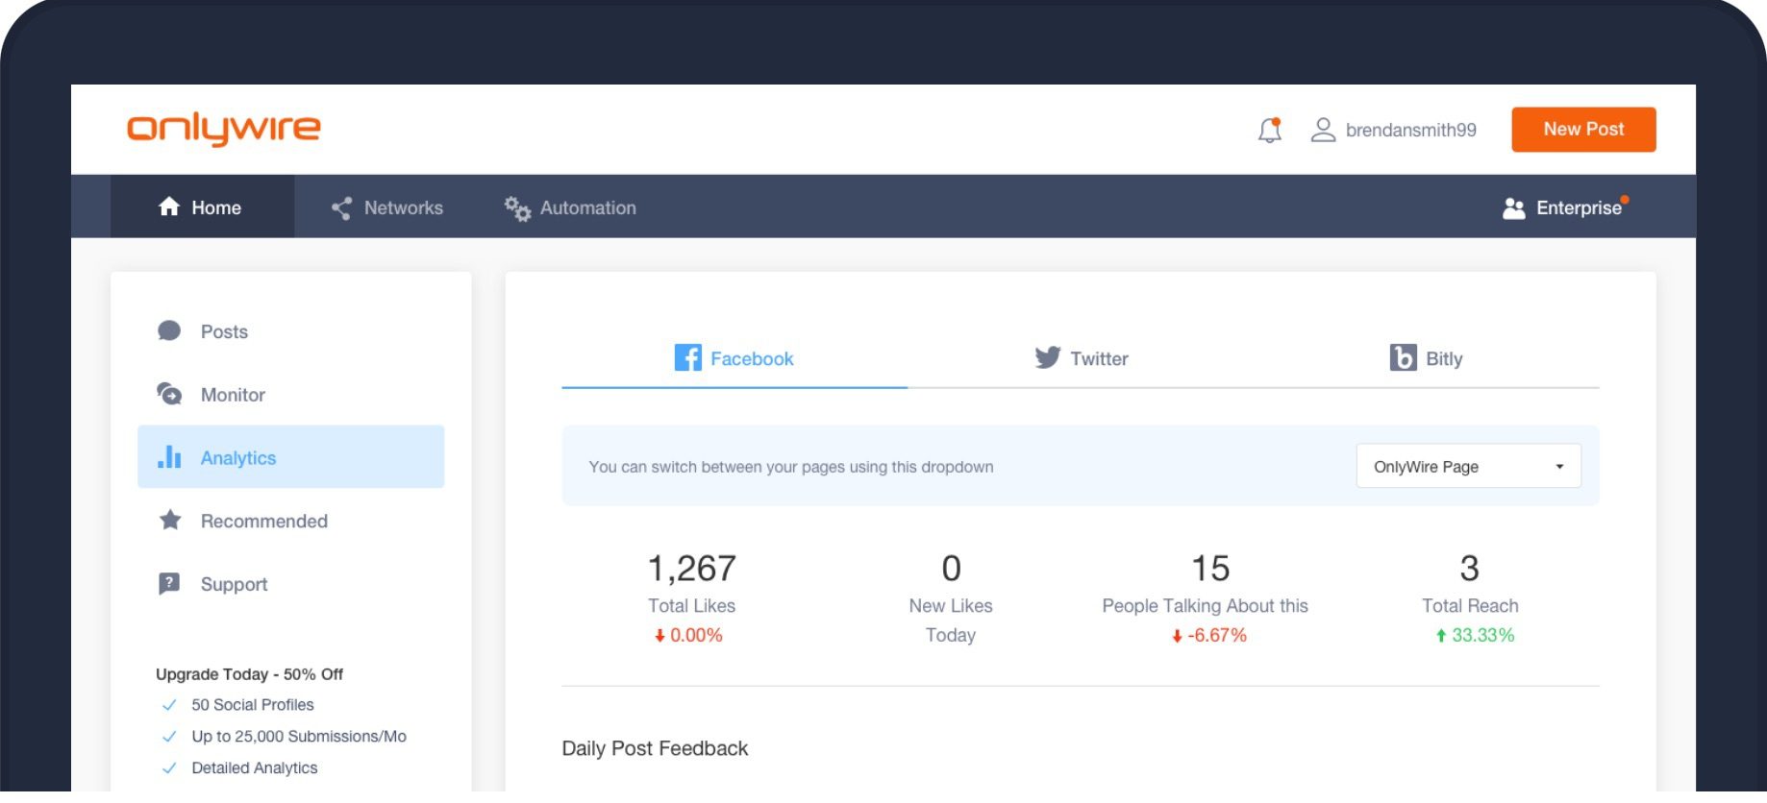1767x803 pixels.
Task: Click the Detailed Analytics checkmark
Action: click(x=169, y=768)
